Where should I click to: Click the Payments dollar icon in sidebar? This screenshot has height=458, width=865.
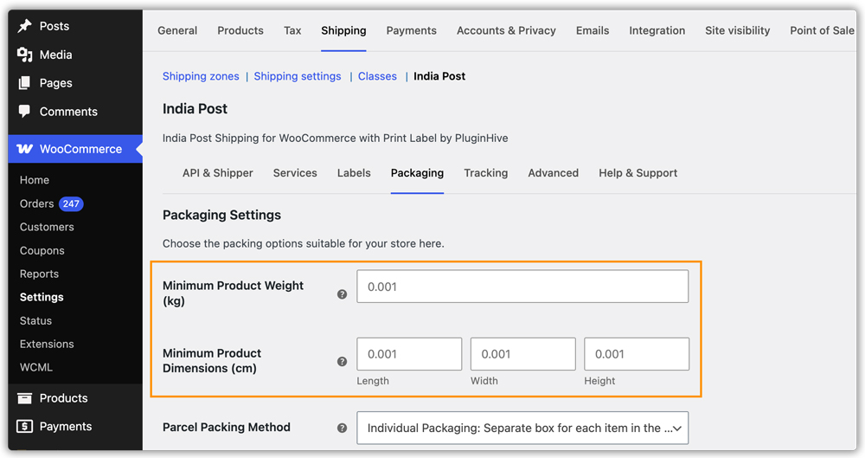pyautogui.click(x=25, y=427)
